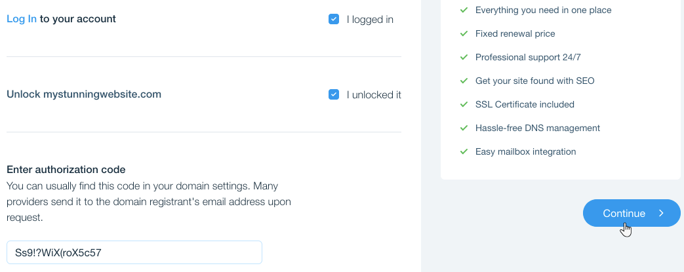The width and height of the screenshot is (684, 272).
Task: Click the Continue button
Action: click(x=632, y=213)
